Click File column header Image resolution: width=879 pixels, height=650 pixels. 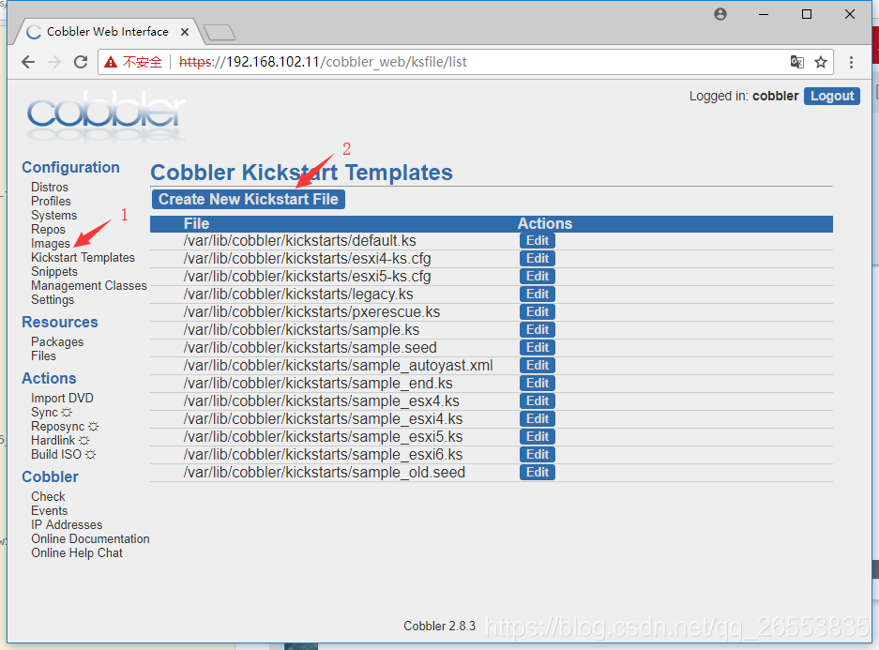coord(196,223)
